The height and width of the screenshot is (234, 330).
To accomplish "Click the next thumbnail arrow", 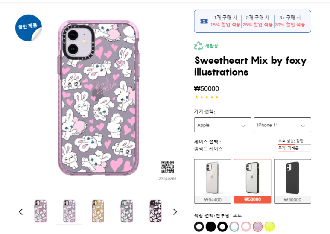I will click(175, 212).
